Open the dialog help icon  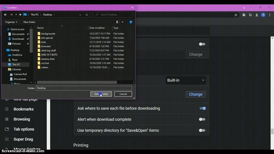pos(131,22)
